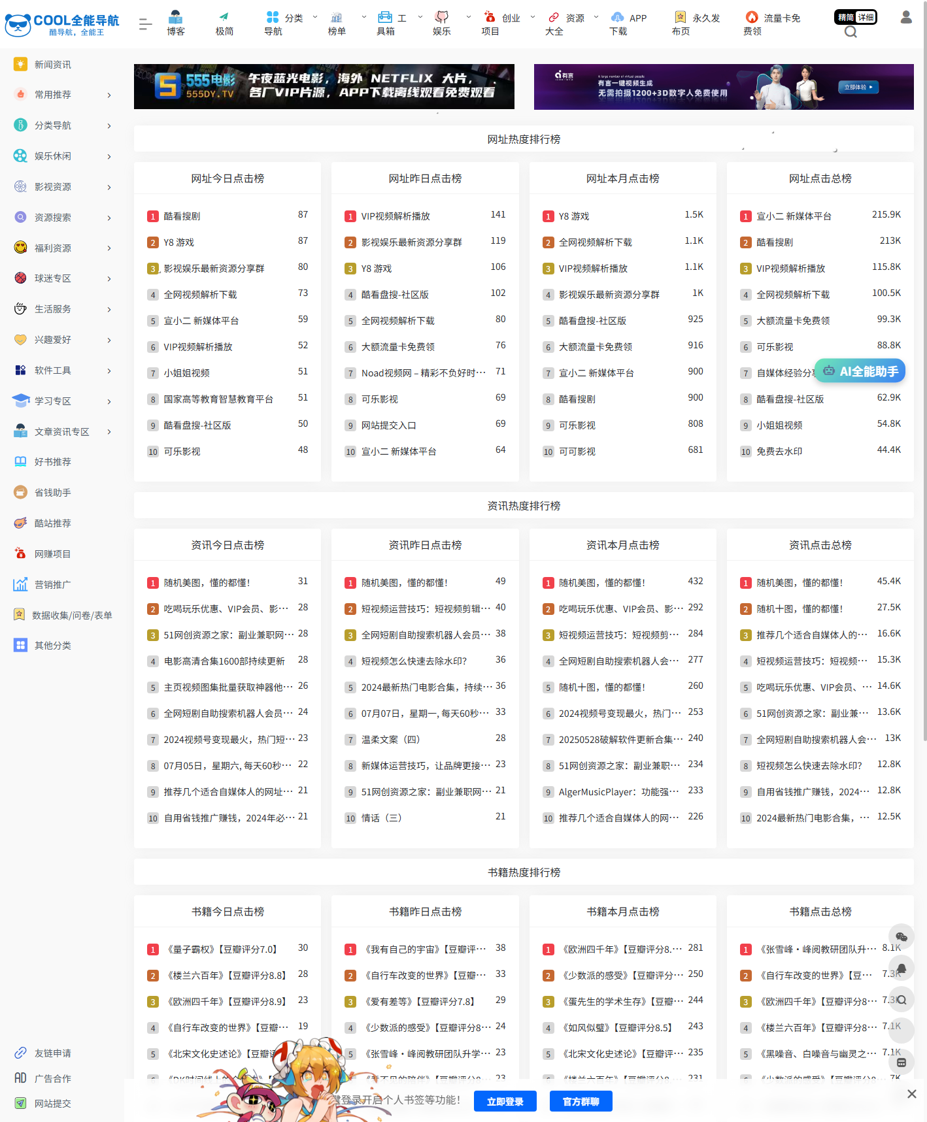927x1122 pixels.
Task: Open search via top magnifier icon
Action: click(x=851, y=31)
